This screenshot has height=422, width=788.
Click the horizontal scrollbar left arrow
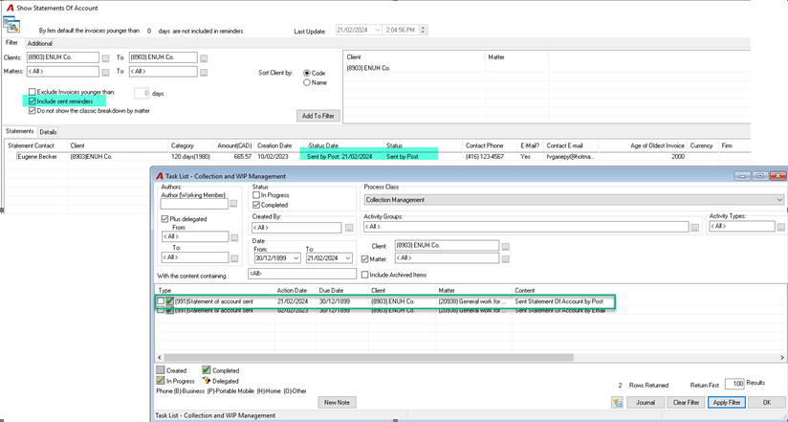[159, 357]
